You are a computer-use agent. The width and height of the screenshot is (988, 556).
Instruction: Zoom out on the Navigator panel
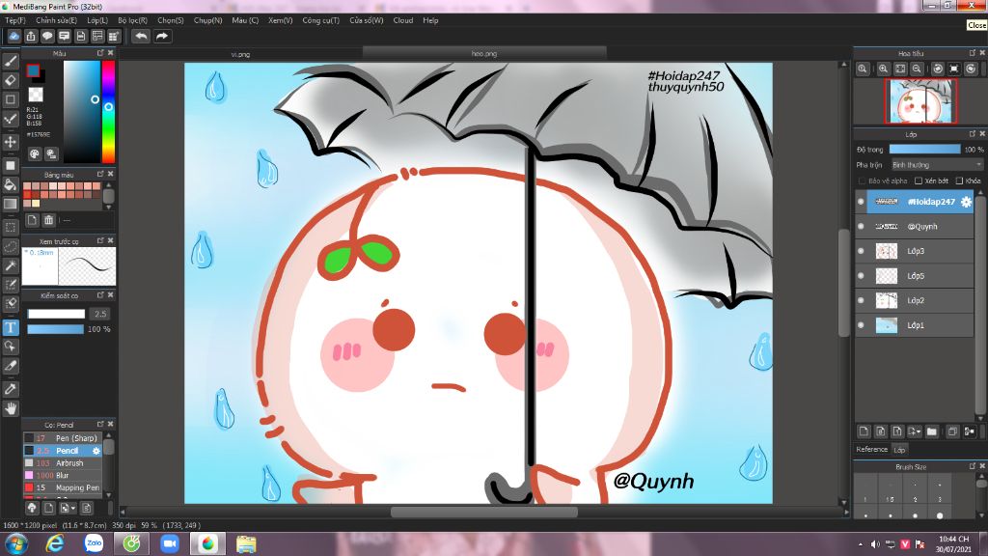click(x=917, y=69)
